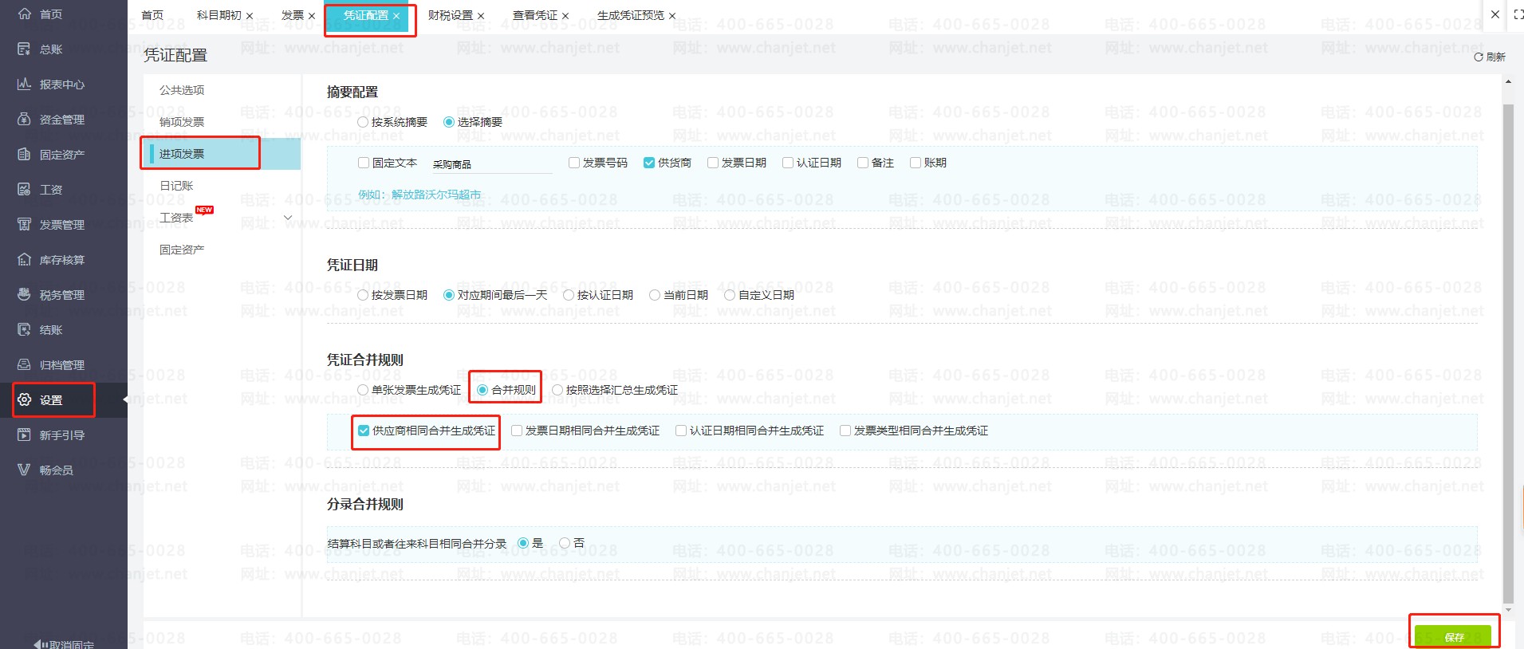Open 日记账 configuration section
This screenshot has width=1524, height=649.
pyautogui.click(x=176, y=186)
